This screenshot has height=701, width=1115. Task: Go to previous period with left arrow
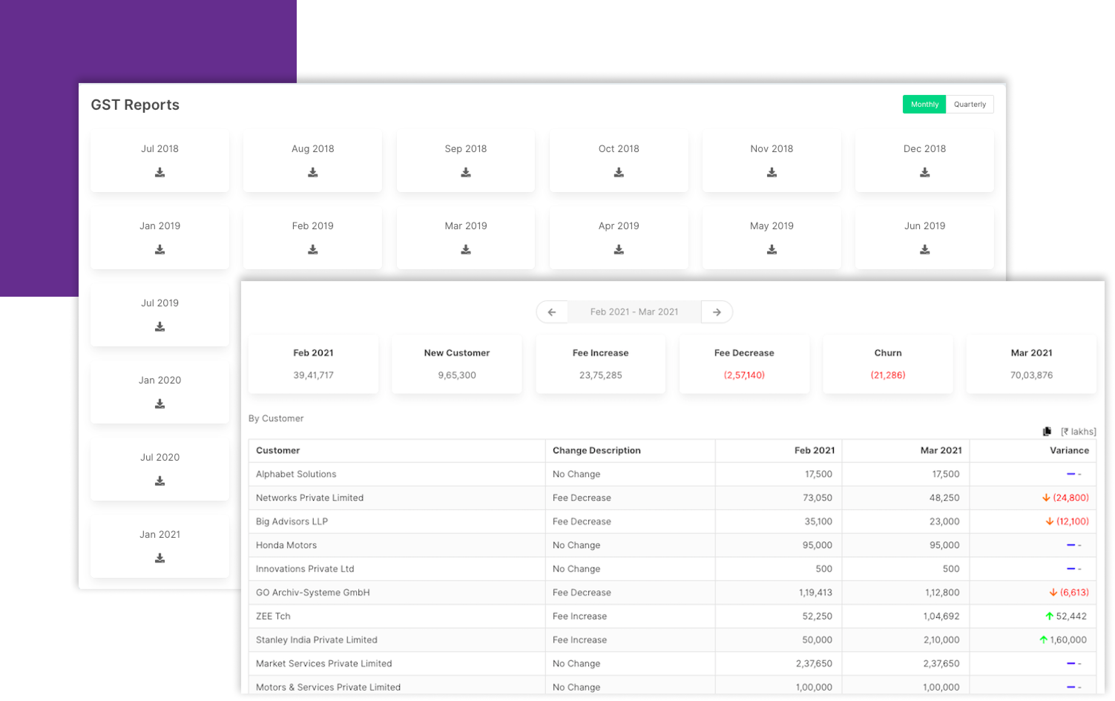[552, 312]
